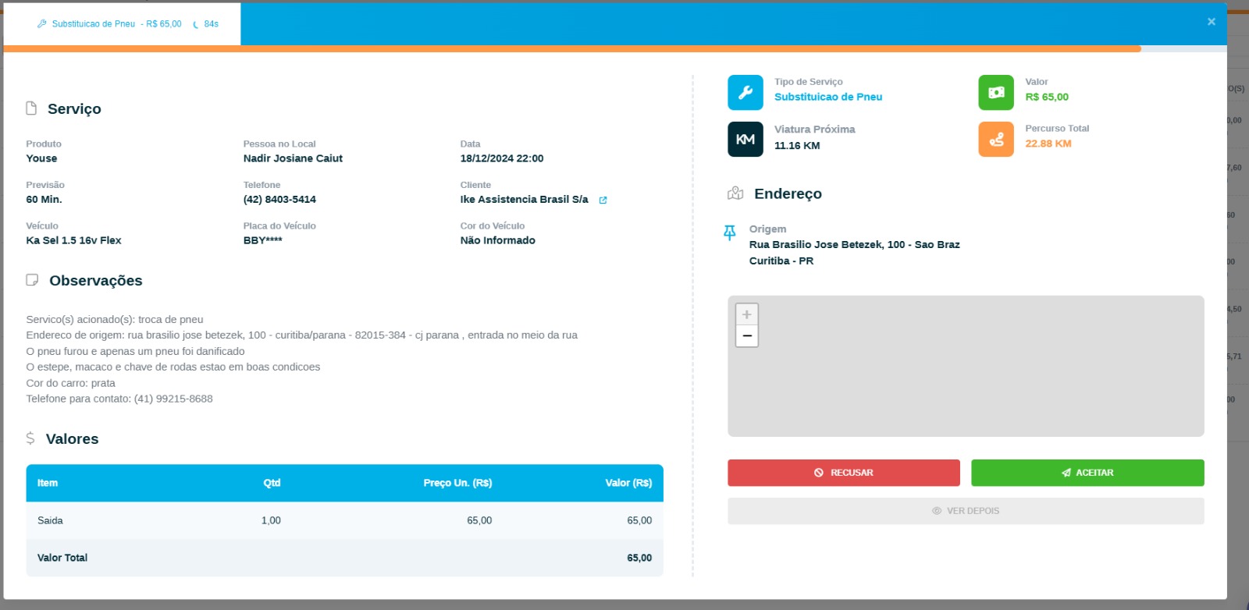Image resolution: width=1249 pixels, height=610 pixels.
Task: Click the Curitiba - PR city line
Action: (x=781, y=261)
